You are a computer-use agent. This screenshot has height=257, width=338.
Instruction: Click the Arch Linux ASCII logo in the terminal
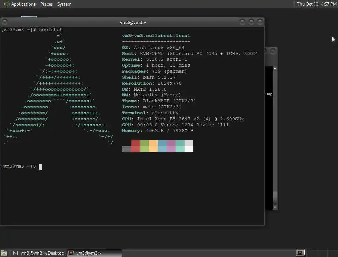[x=58, y=89]
